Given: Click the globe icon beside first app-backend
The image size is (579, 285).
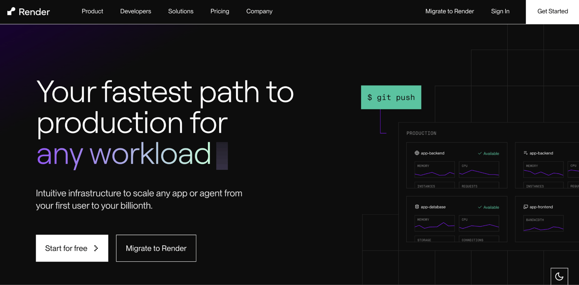Looking at the screenshot, I should coord(417,153).
